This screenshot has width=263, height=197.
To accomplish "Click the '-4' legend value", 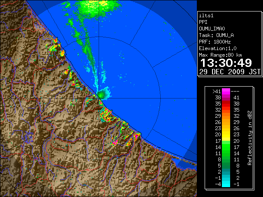I will pos(218,184).
